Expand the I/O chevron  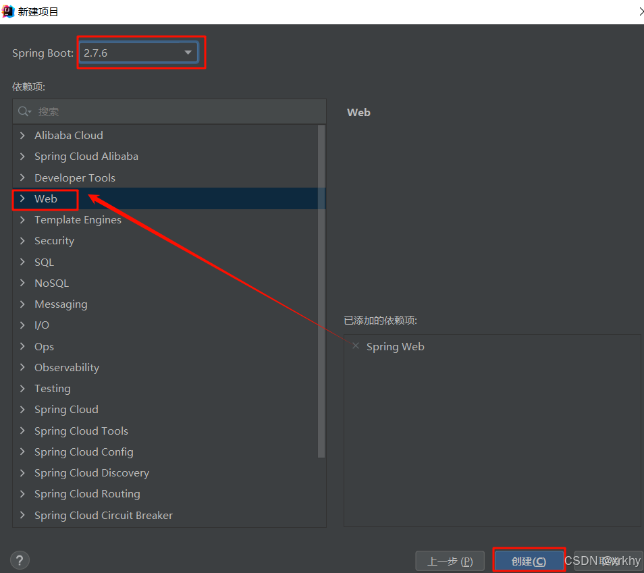[x=22, y=325]
